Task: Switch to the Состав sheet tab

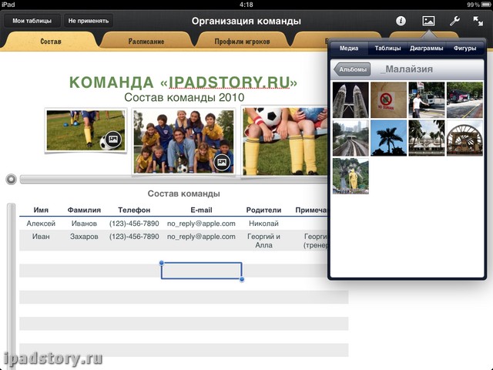Action: pos(51,41)
